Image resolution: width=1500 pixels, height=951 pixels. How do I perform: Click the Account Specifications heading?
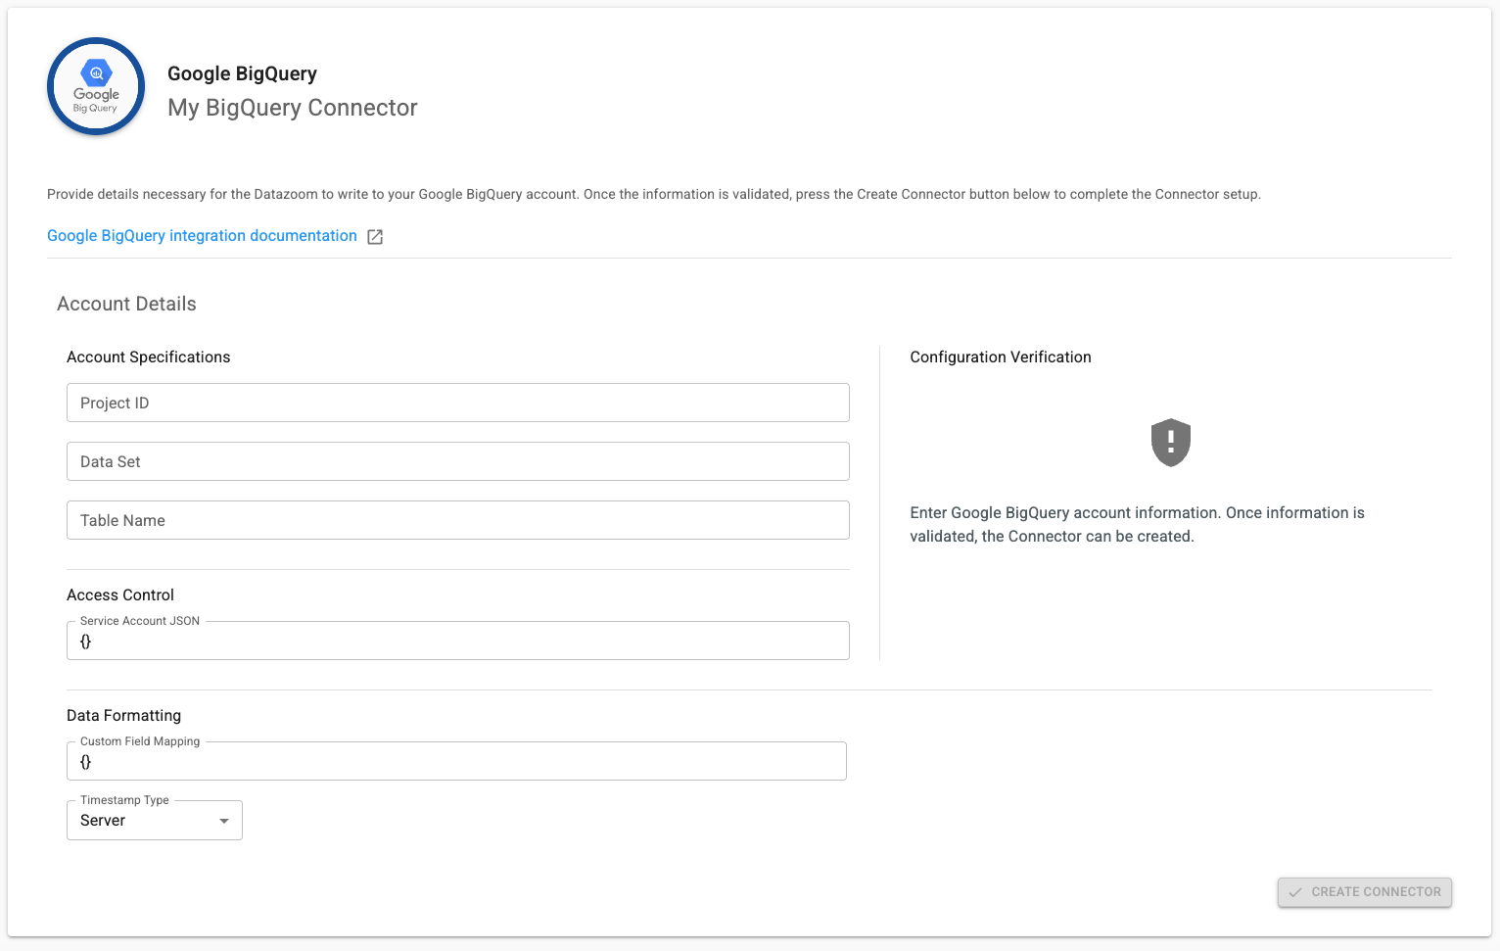point(148,357)
